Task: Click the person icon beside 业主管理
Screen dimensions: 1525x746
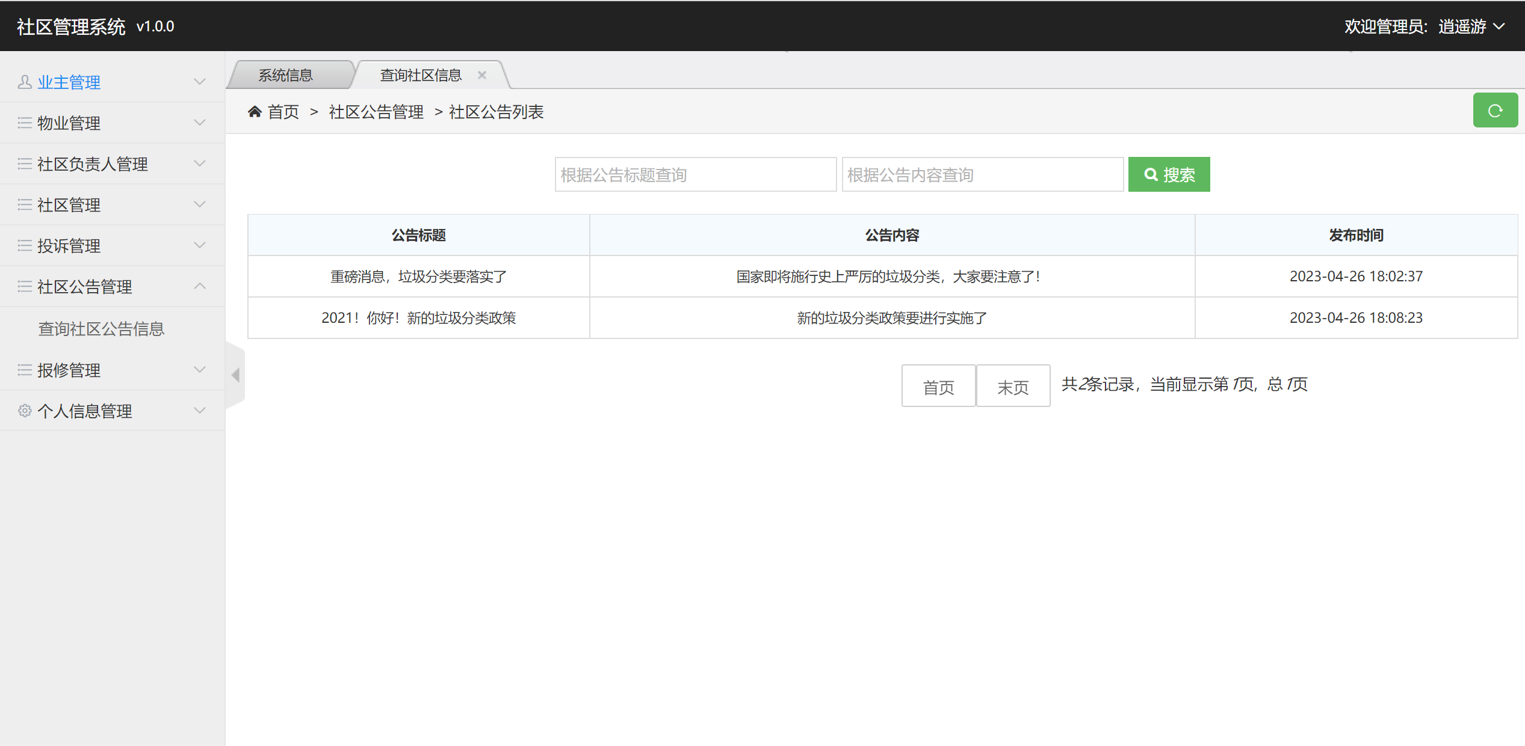Action: click(25, 82)
